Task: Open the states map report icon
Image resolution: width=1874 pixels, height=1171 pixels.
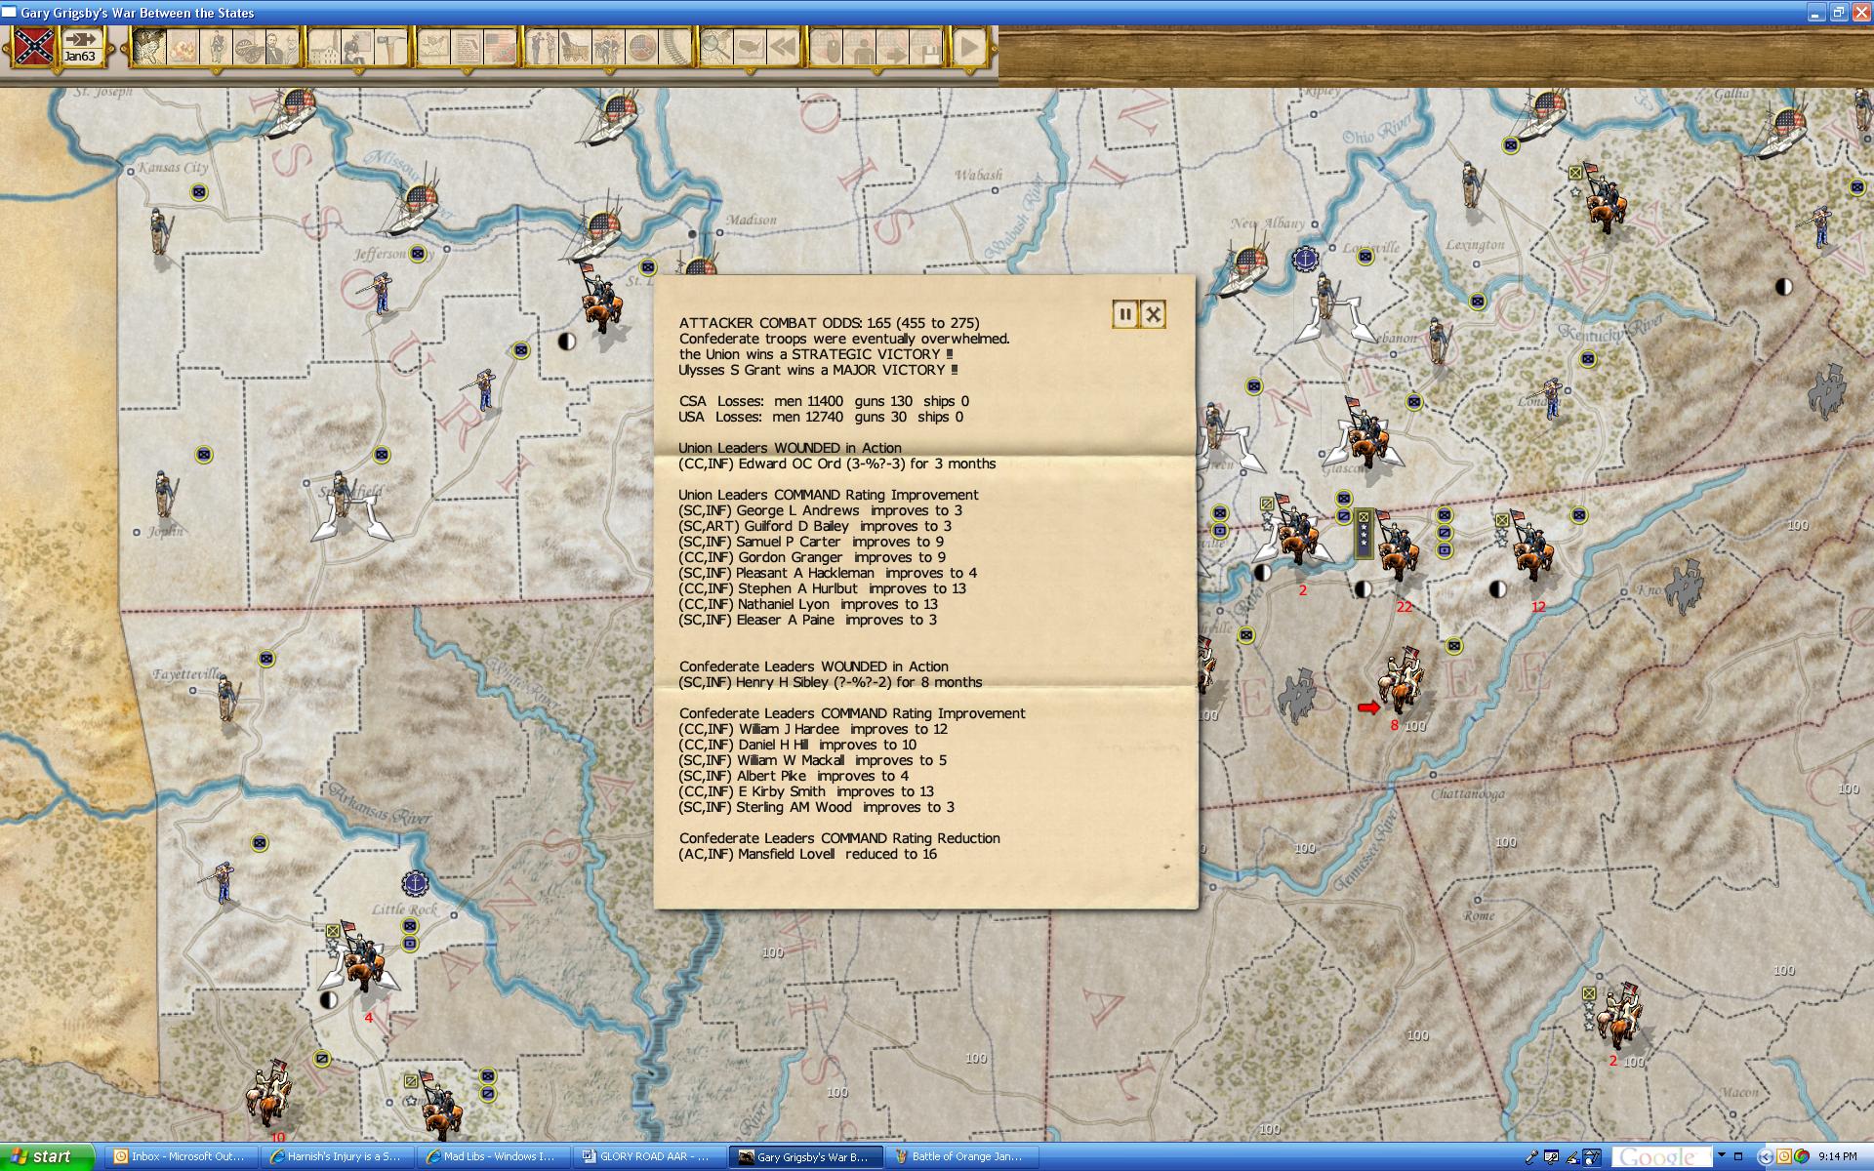Action: point(434,46)
